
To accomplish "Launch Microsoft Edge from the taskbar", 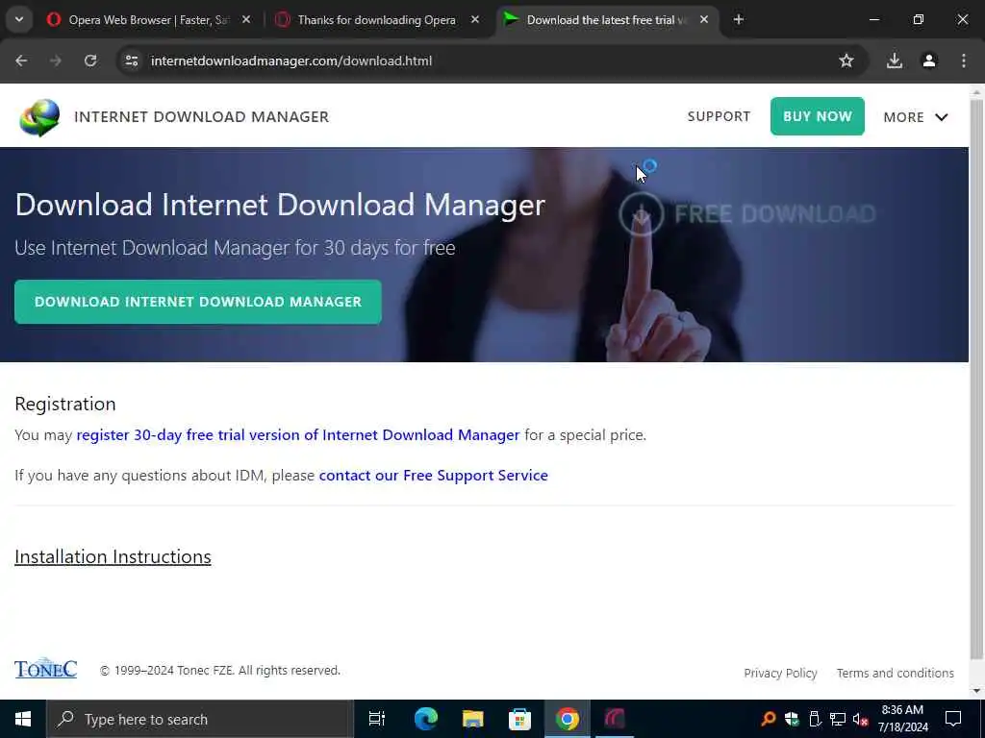I will [425, 719].
